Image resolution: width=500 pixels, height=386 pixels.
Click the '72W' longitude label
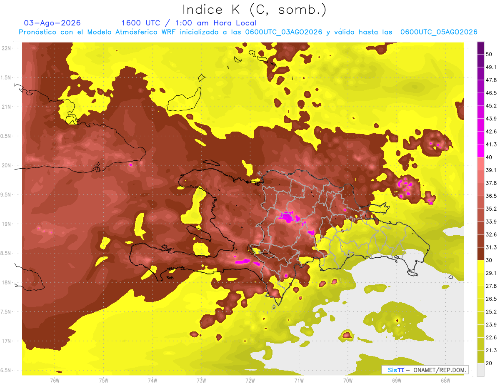tap(250, 381)
